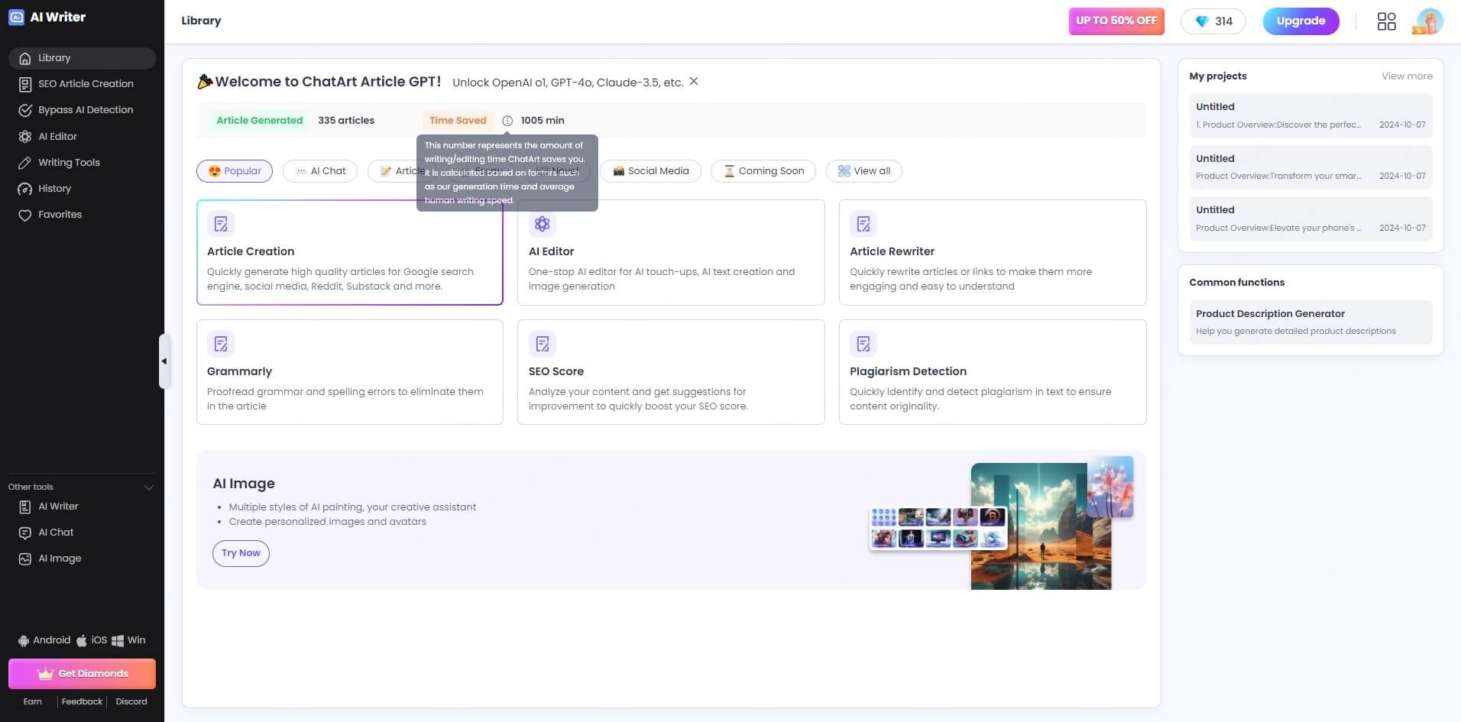Click the Grammarly card icon
This screenshot has height=722, width=1461.
pyautogui.click(x=221, y=344)
